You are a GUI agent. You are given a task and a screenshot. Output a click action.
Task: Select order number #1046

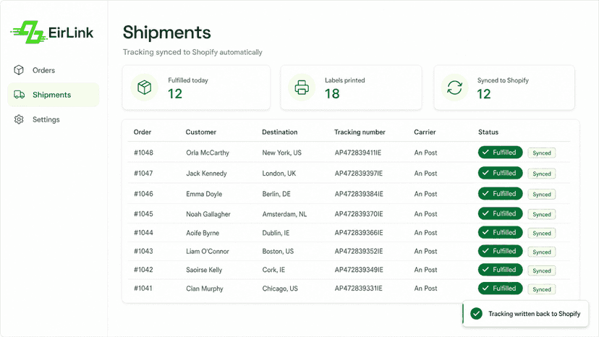(x=144, y=194)
